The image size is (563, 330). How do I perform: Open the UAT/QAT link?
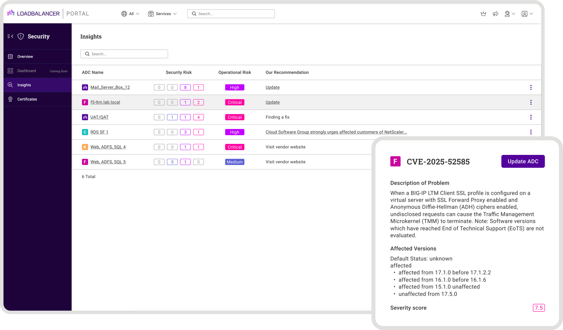99,117
